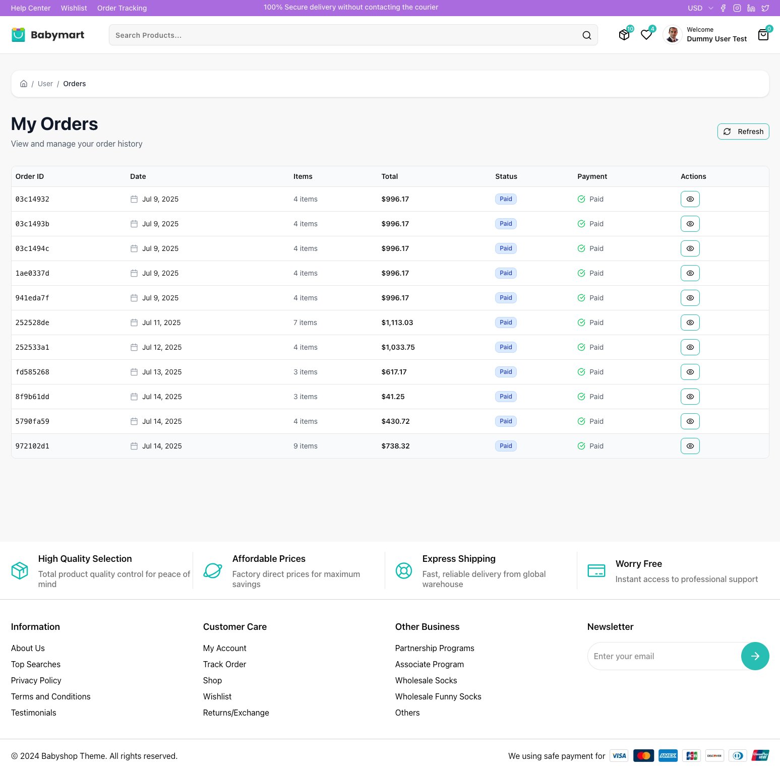This screenshot has width=780, height=772.
Task: Open the Returns/Exchange footer link
Action: (236, 713)
